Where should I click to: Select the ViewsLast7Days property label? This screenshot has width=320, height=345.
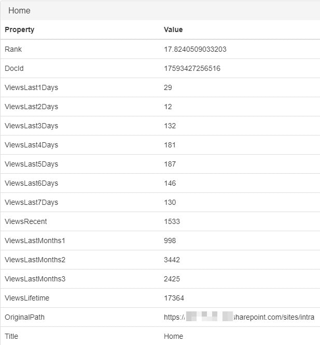click(x=31, y=202)
